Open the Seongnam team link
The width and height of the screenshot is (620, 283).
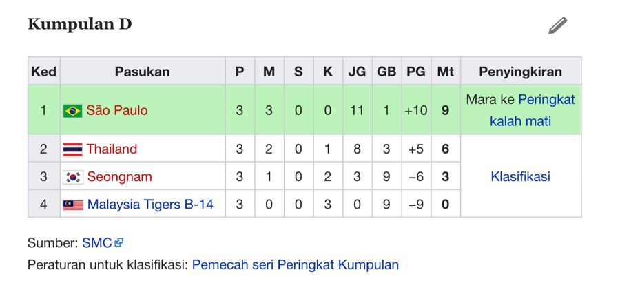119,177
